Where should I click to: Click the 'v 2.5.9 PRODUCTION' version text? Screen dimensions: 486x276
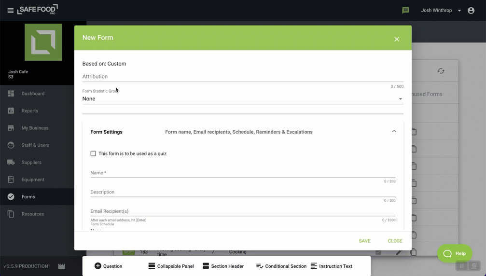pos(26,266)
